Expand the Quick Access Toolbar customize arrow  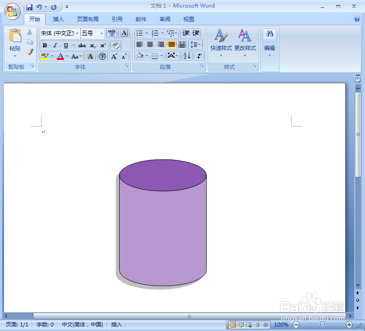[x=67, y=7]
